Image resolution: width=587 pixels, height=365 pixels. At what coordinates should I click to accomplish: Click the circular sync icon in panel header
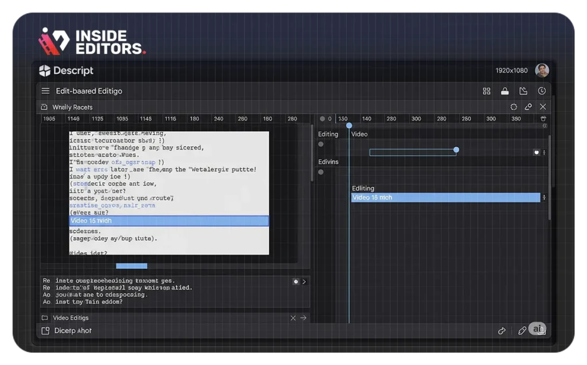coord(514,107)
